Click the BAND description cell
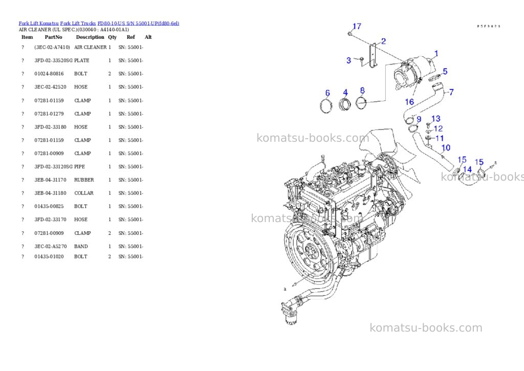The height and width of the screenshot is (371, 524). tap(81, 246)
